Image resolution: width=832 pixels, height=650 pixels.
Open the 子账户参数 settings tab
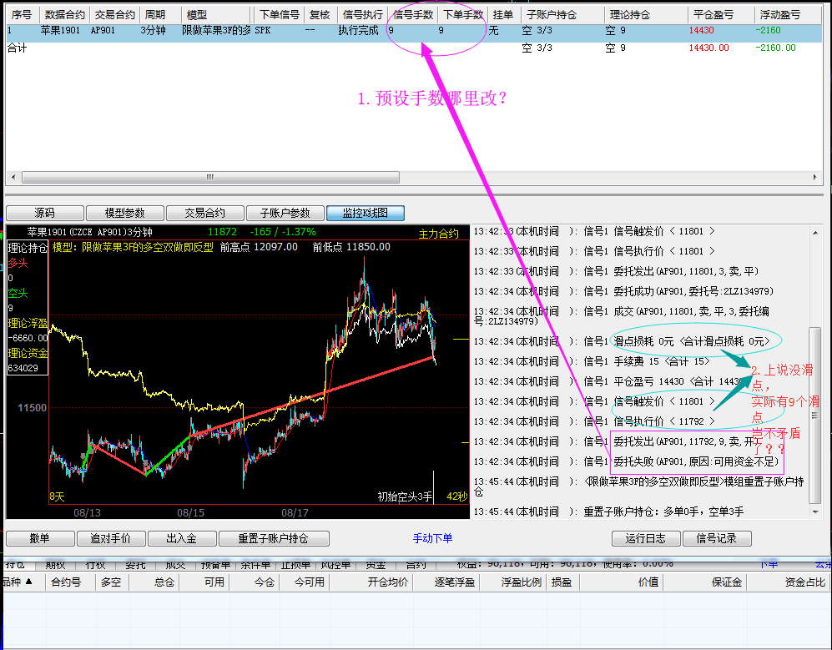[x=285, y=213]
